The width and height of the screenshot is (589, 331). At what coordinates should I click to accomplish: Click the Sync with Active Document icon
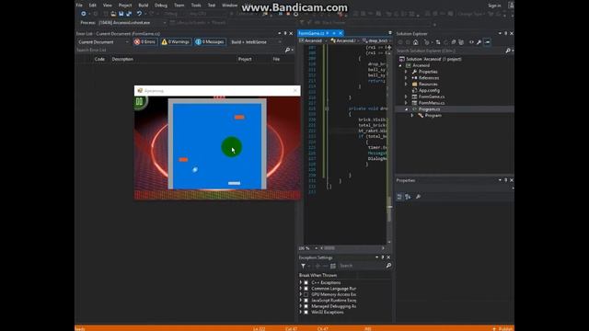point(438,42)
